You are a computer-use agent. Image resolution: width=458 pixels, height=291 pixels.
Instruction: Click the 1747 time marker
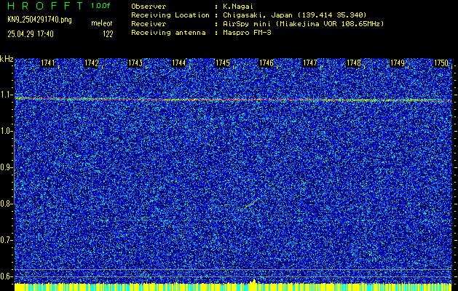pyautogui.click(x=310, y=63)
